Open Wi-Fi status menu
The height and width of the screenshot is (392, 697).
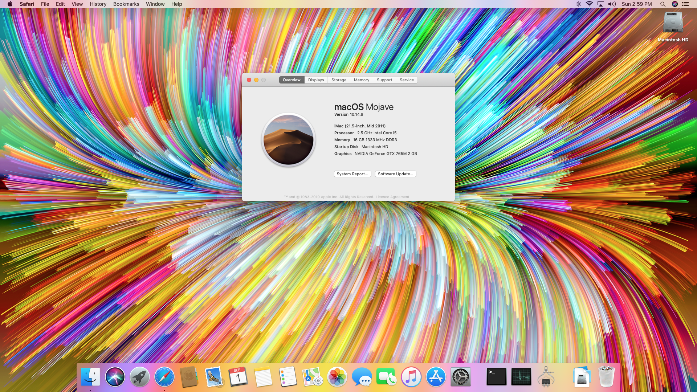[589, 4]
